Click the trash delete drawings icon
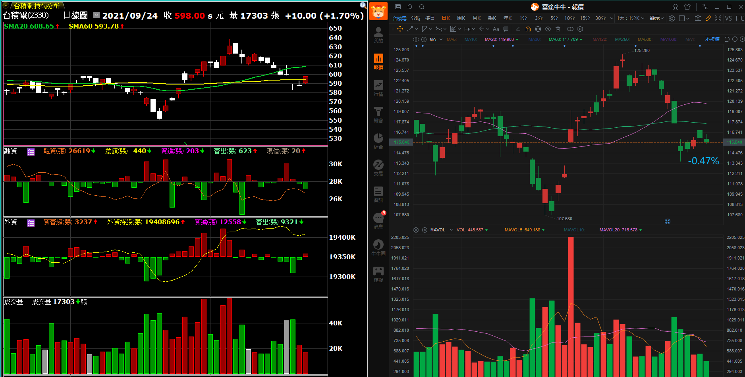This screenshot has width=745, height=377. (558, 29)
